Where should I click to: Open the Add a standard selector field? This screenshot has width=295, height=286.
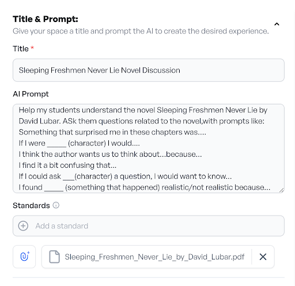pyautogui.click(x=149, y=226)
